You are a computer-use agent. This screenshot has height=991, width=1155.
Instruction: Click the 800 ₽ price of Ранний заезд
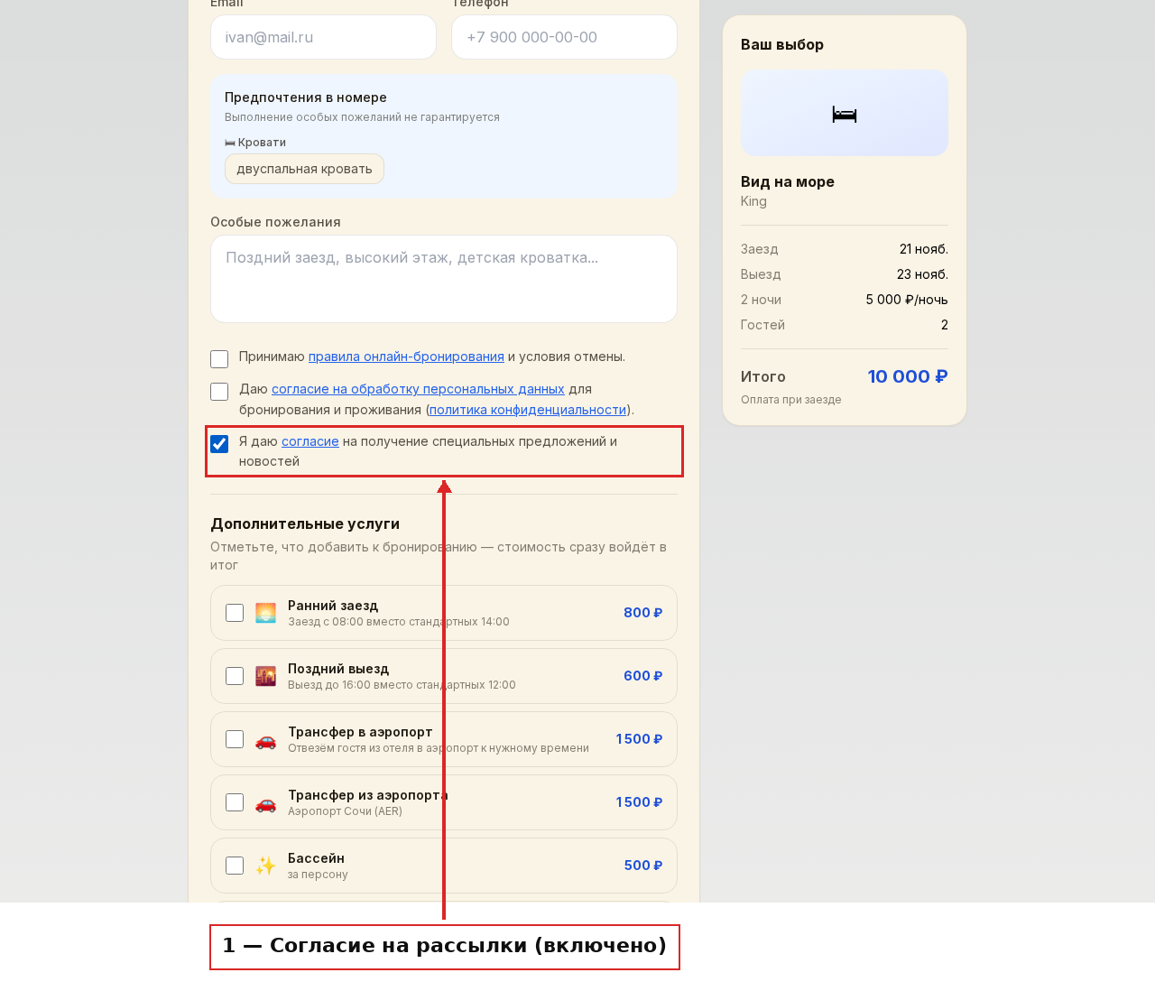642,613
